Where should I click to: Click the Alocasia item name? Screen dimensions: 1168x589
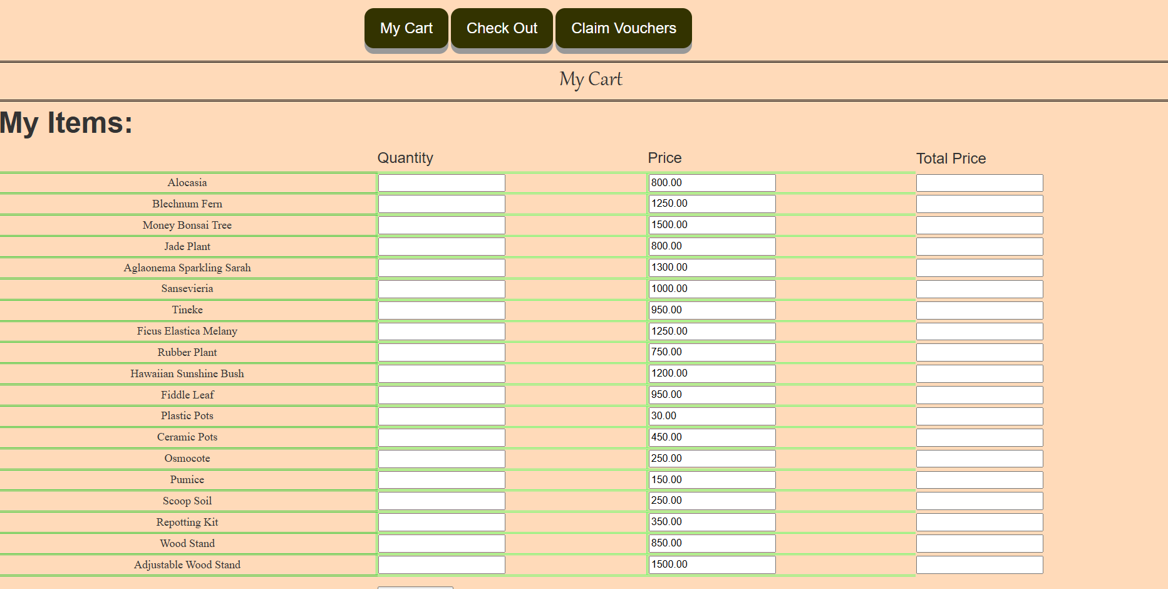187,182
